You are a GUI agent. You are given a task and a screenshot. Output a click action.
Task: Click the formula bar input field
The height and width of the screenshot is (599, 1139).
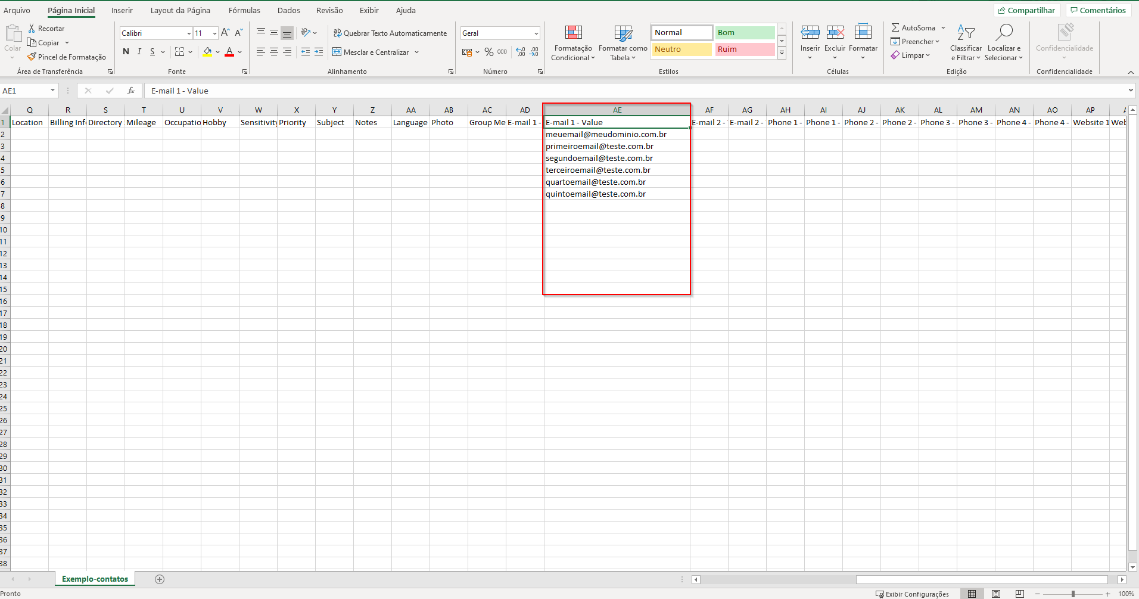pos(634,91)
